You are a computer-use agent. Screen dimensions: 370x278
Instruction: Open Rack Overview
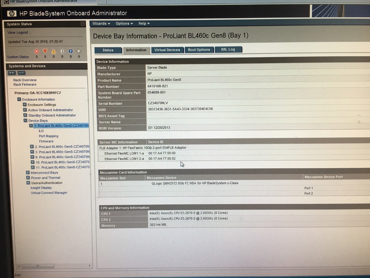pyautogui.click(x=25, y=80)
